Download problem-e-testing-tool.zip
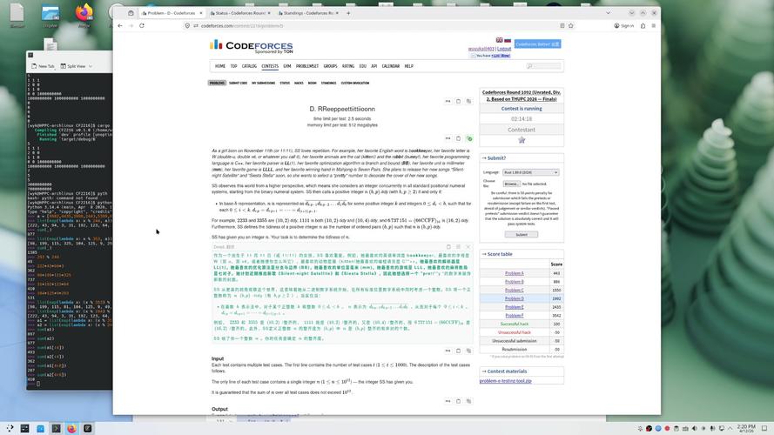774x435 pixels. [x=506, y=381]
